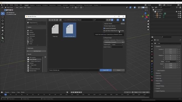182x102 pixels.
Task: Expand the Camera item in outliner
Action: coord(155,14)
